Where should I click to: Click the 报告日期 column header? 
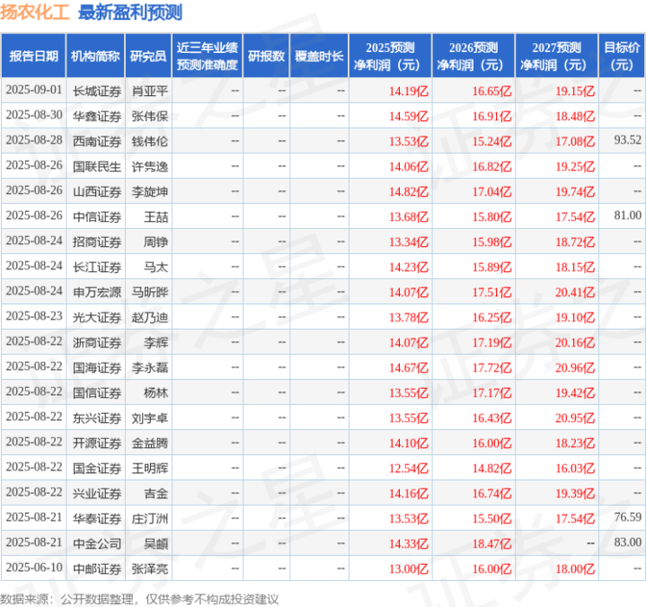pos(33,56)
